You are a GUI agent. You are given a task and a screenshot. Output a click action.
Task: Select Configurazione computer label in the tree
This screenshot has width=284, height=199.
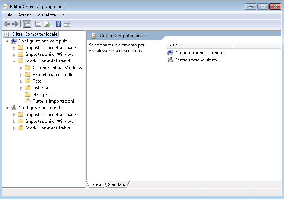44,41
